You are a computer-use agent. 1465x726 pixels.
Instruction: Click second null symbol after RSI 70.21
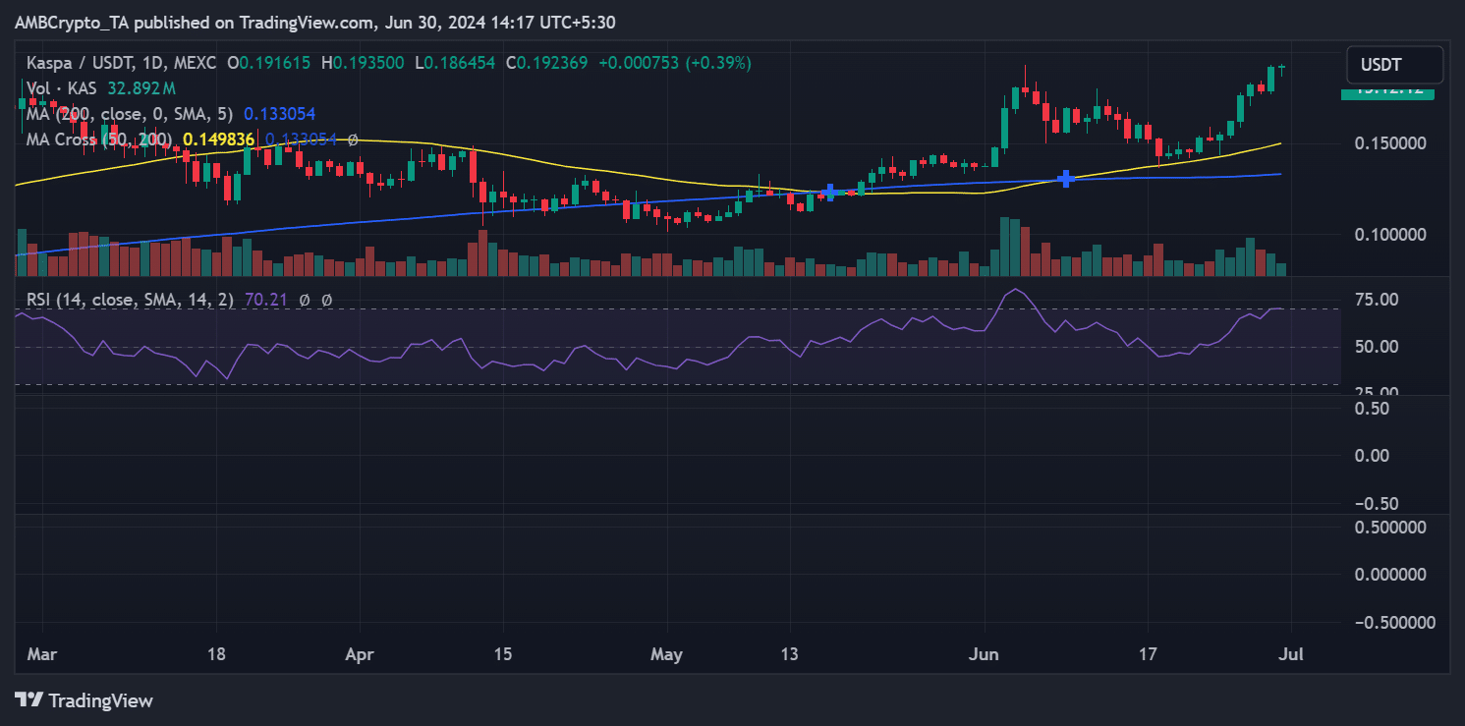tap(327, 300)
